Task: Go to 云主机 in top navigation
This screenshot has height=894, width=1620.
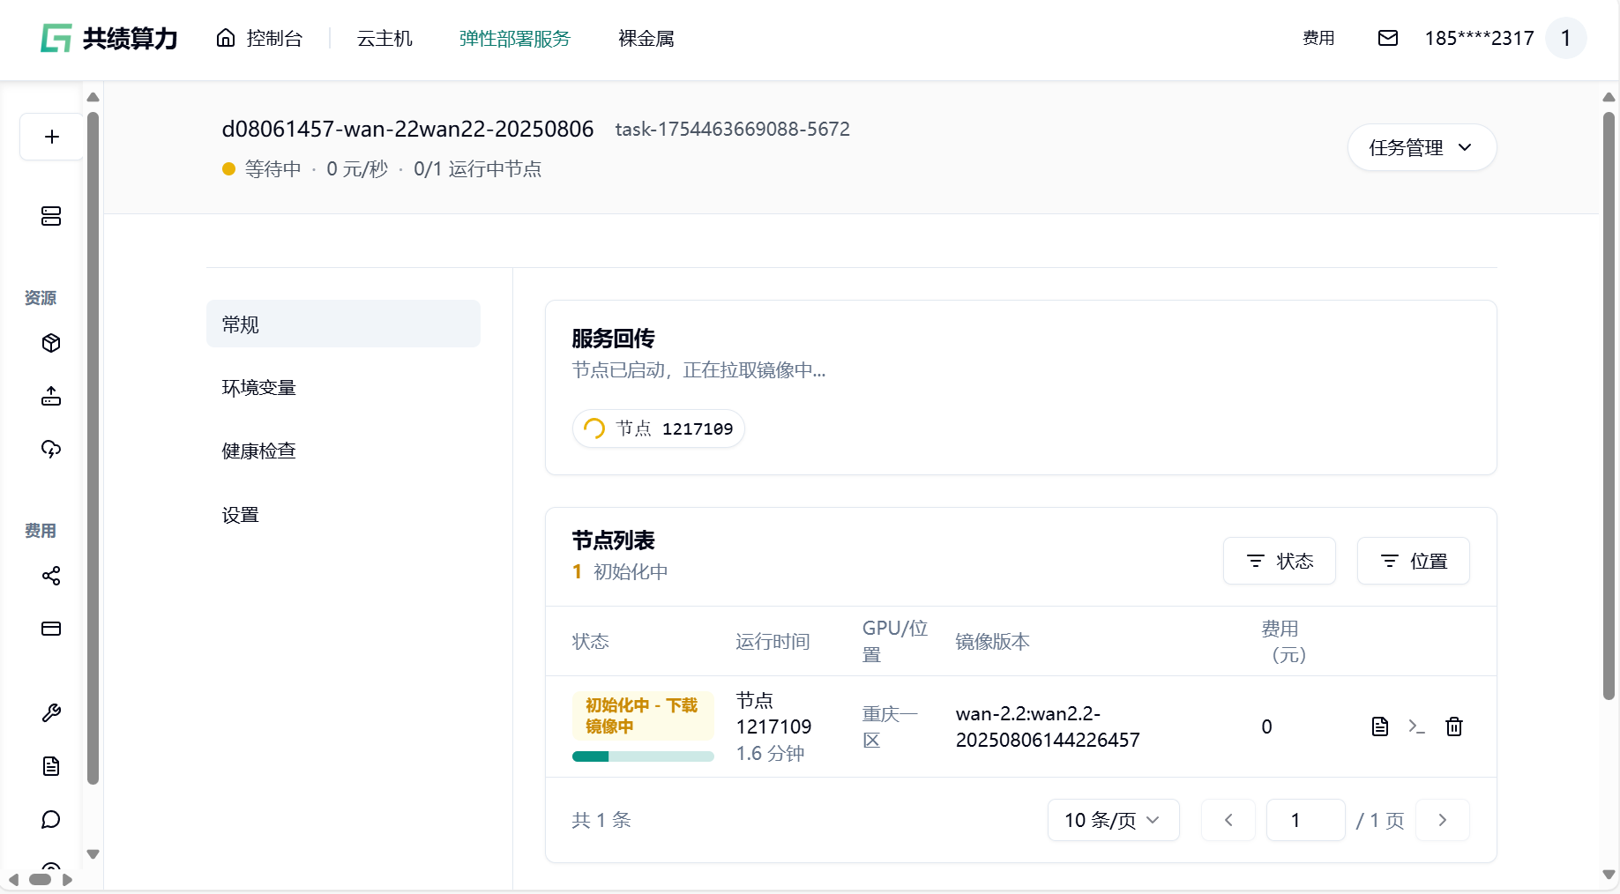Action: 384,39
